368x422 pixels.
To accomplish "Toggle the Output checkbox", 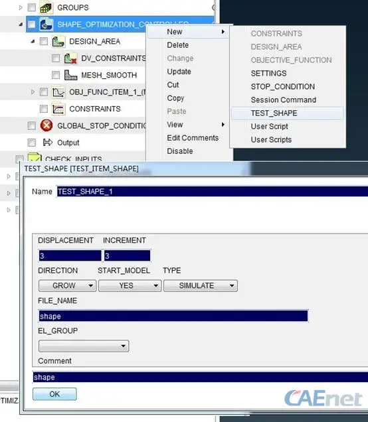I will (x=31, y=143).
